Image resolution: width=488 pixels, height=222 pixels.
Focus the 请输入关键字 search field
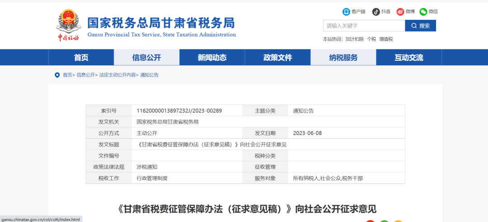pos(364,26)
